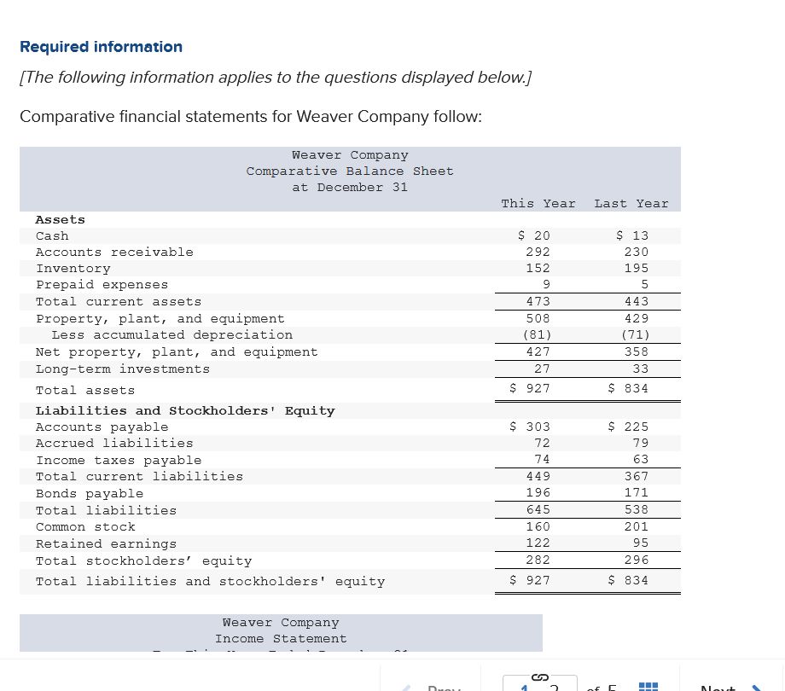Click the "Accrued liabilities" row label

pyautogui.click(x=114, y=444)
